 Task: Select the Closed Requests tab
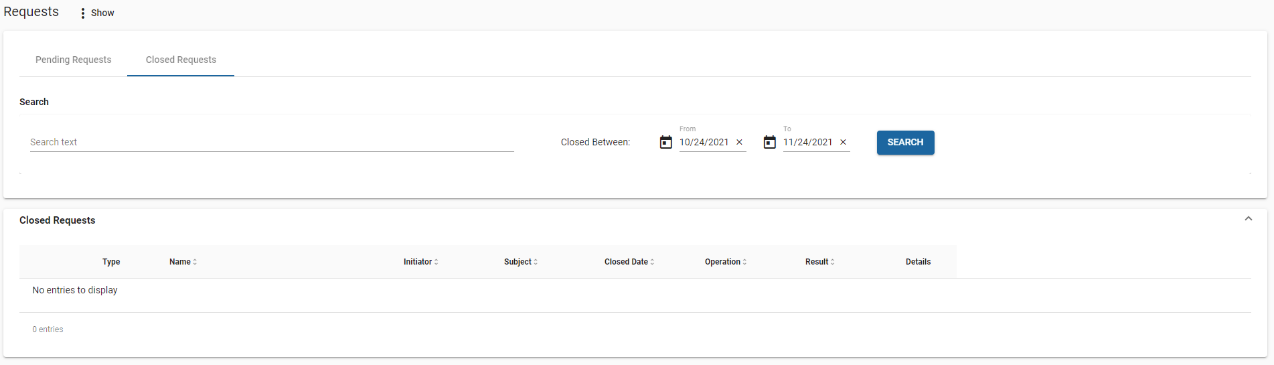tap(181, 60)
